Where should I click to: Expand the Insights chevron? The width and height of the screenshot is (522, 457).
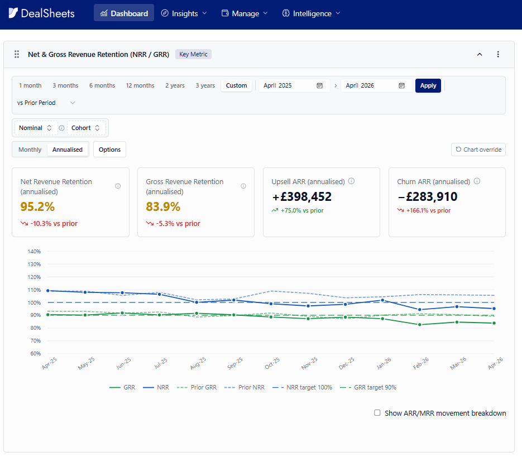click(x=204, y=13)
